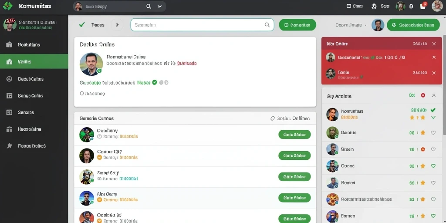Open the Rontatlans sidebar item
Viewport: 446px width, 223px height.
[x=34, y=45]
